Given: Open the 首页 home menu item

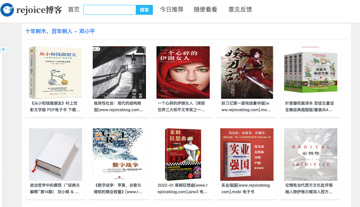Looking at the screenshot, I should (x=74, y=10).
